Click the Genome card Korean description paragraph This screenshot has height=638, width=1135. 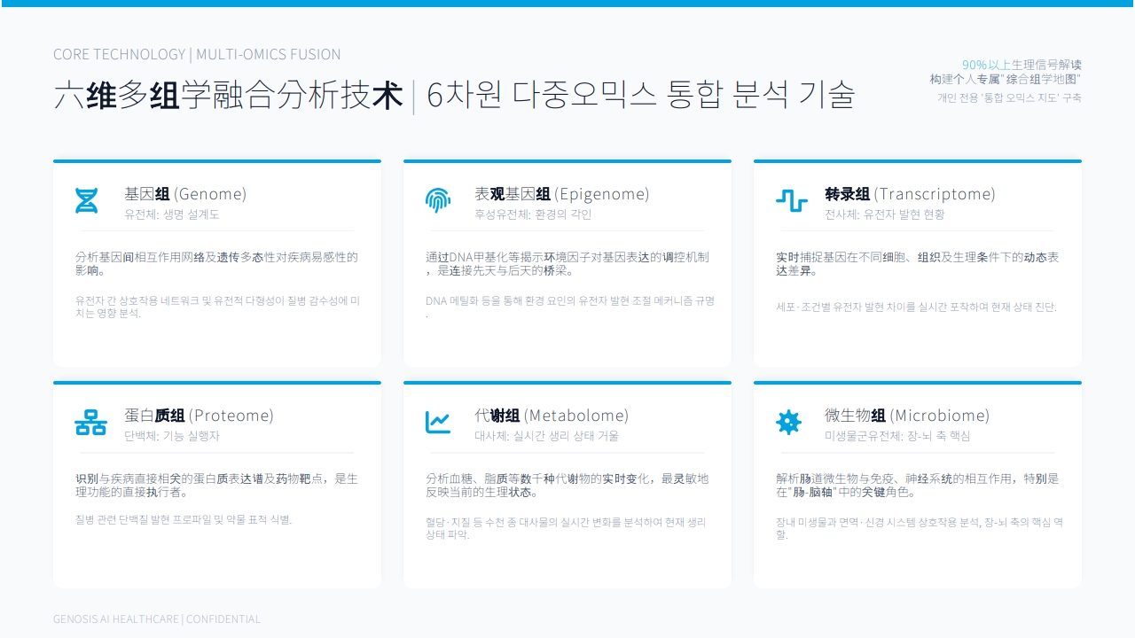click(217, 307)
